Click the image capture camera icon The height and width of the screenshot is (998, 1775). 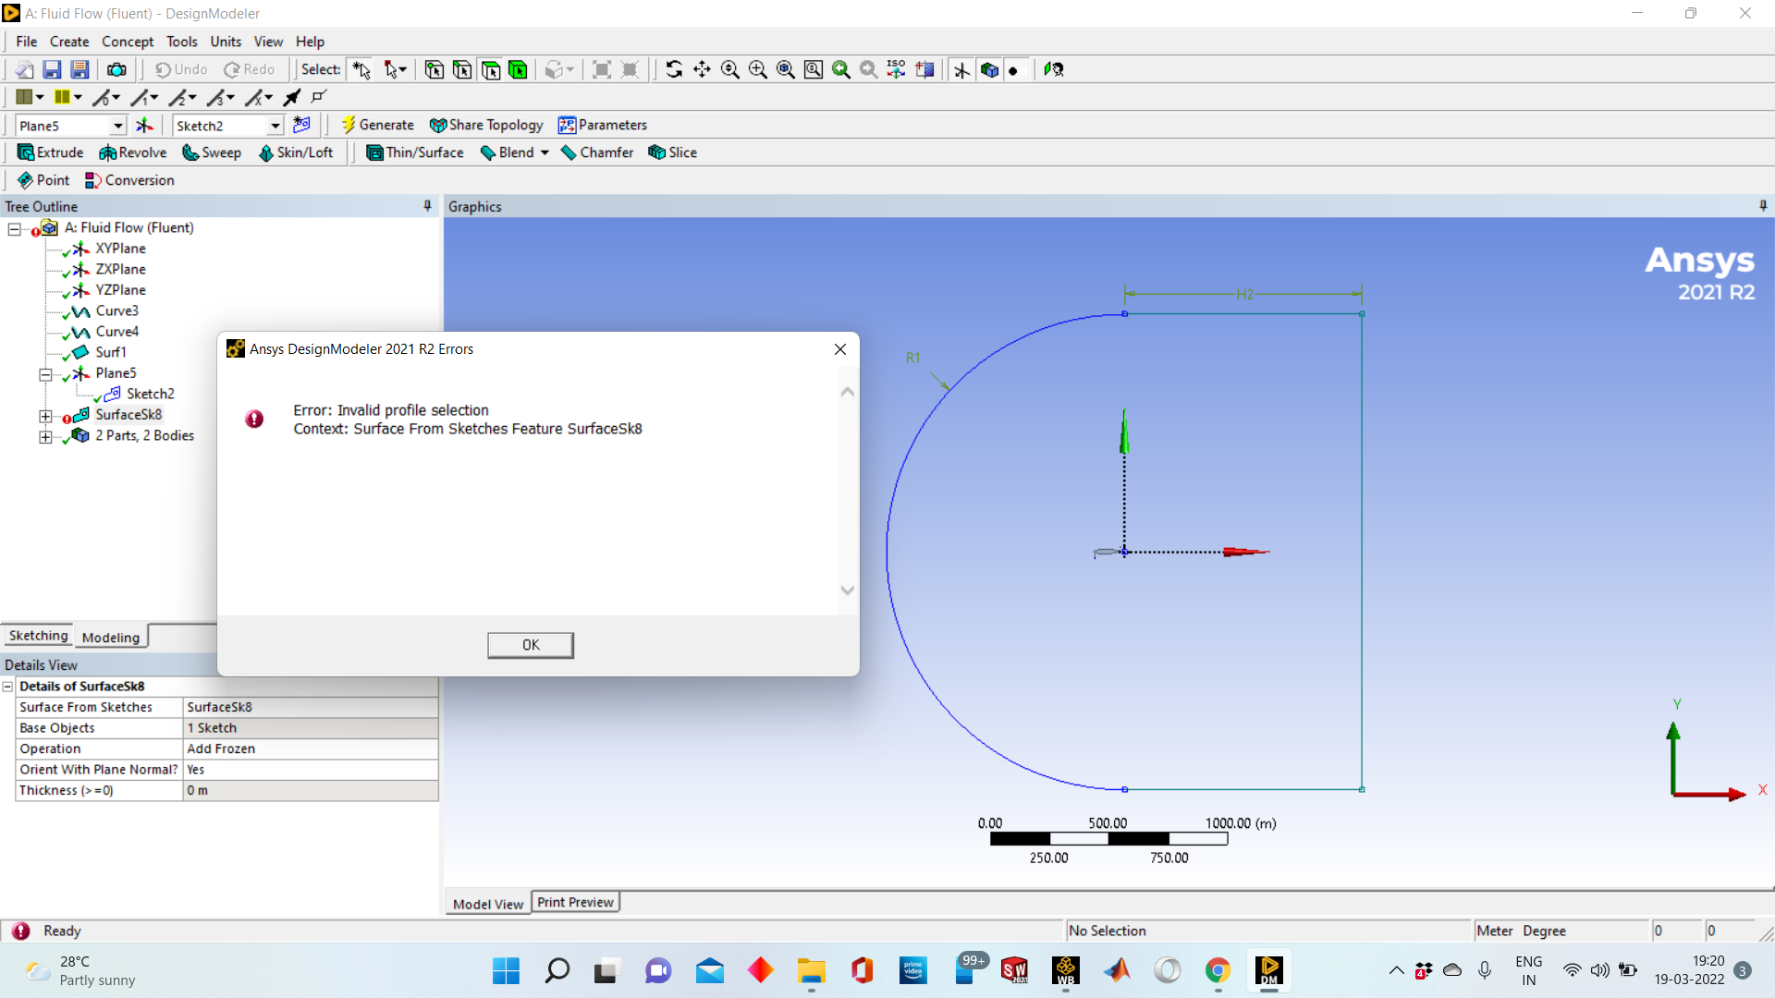pyautogui.click(x=116, y=69)
